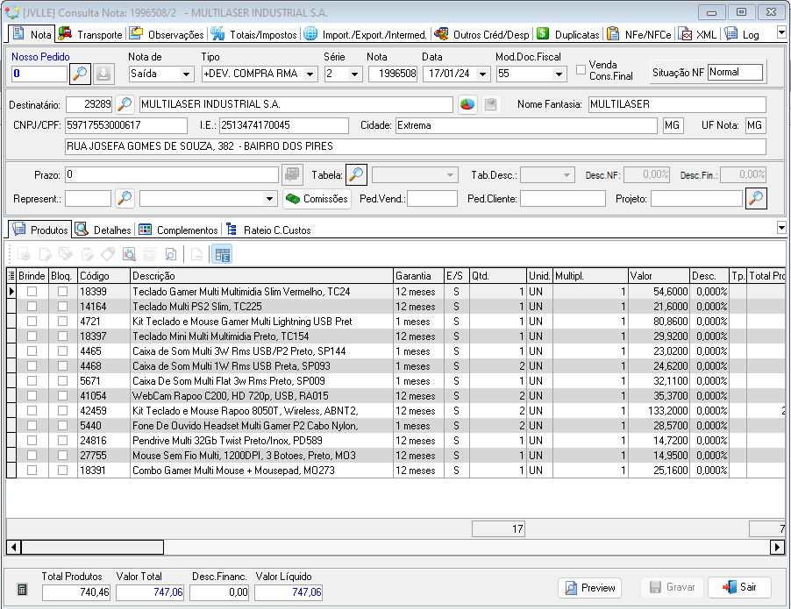Click the percent edit toolbar icon
The height and width of the screenshot is (609, 791).
tap(66, 254)
